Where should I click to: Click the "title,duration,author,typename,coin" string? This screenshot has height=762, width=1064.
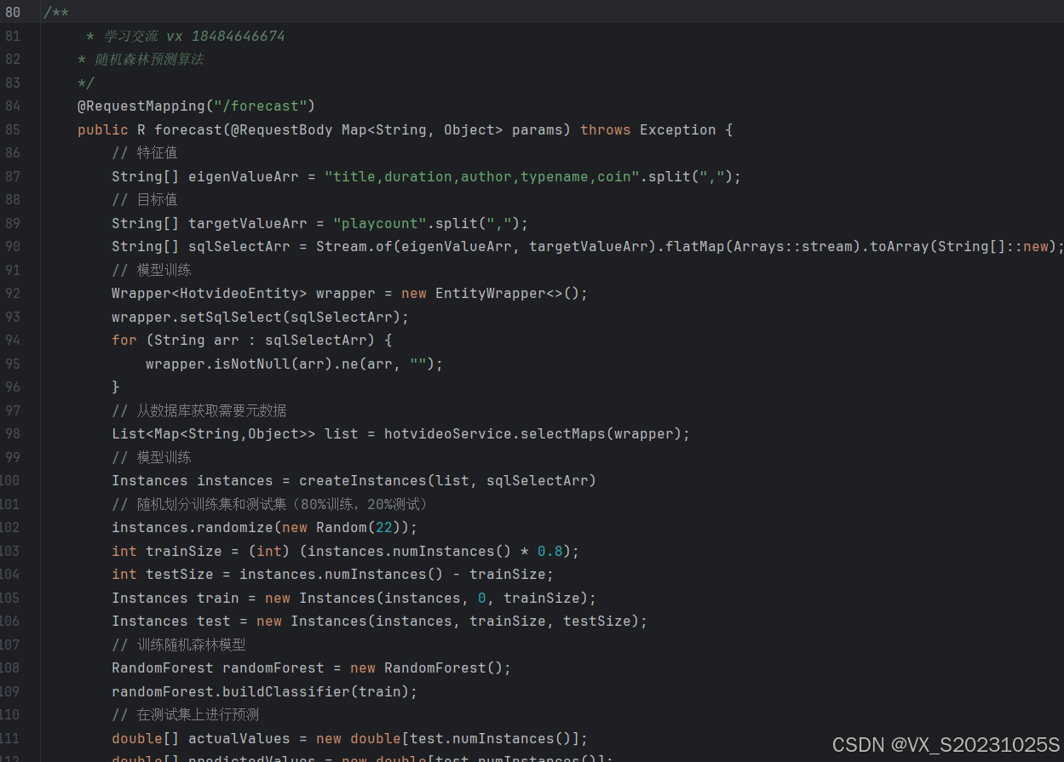click(x=482, y=176)
